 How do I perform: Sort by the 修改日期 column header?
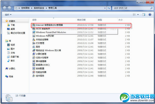(81, 20)
